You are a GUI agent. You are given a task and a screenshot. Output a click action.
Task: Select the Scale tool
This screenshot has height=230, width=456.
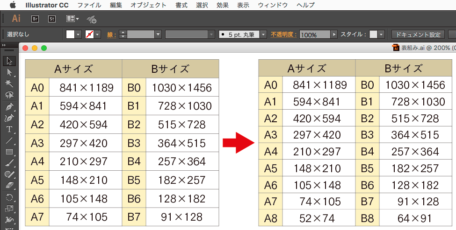point(9,209)
